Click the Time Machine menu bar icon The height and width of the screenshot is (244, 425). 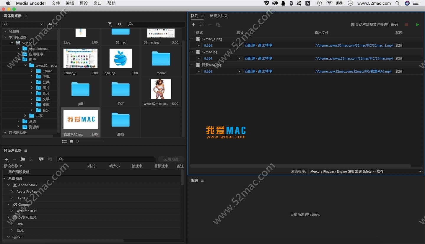click(319, 3)
